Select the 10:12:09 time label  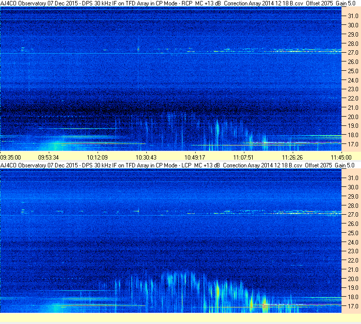coord(97,158)
